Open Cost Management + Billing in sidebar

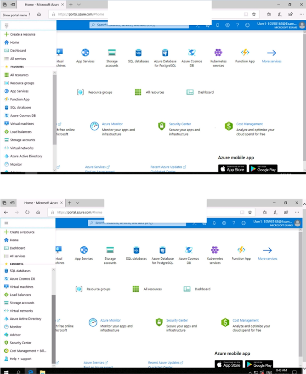25,351
